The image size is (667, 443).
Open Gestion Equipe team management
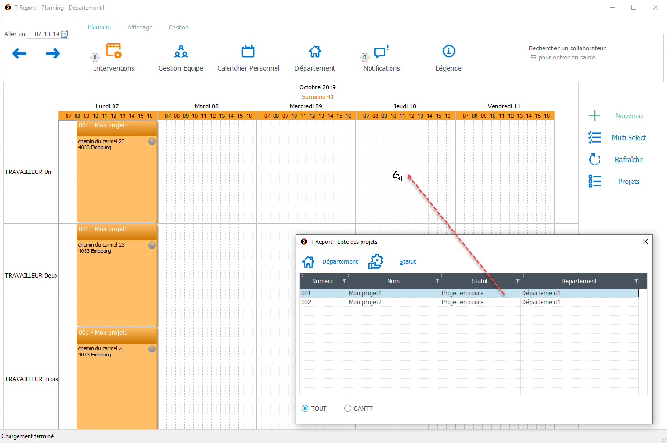pos(181,51)
